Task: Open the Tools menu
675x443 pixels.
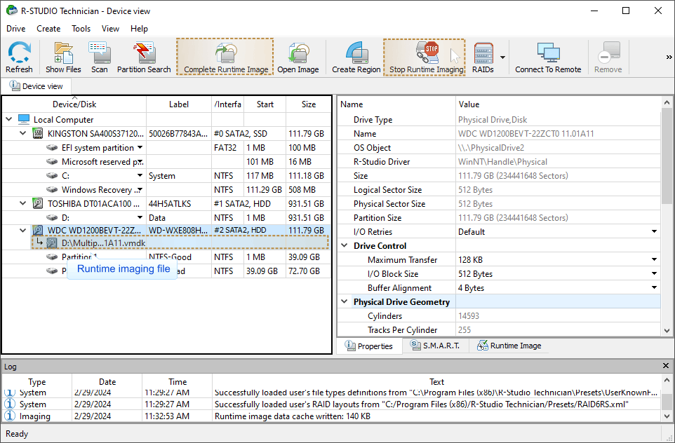Action: coord(81,28)
